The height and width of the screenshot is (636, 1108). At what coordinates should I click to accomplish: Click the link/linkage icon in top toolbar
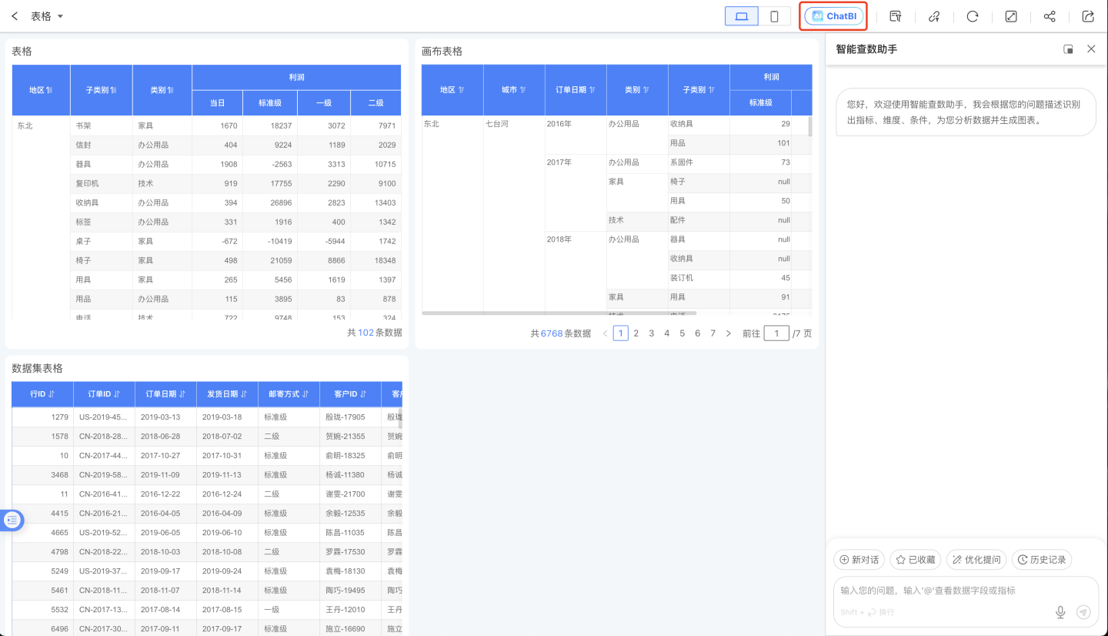click(934, 16)
